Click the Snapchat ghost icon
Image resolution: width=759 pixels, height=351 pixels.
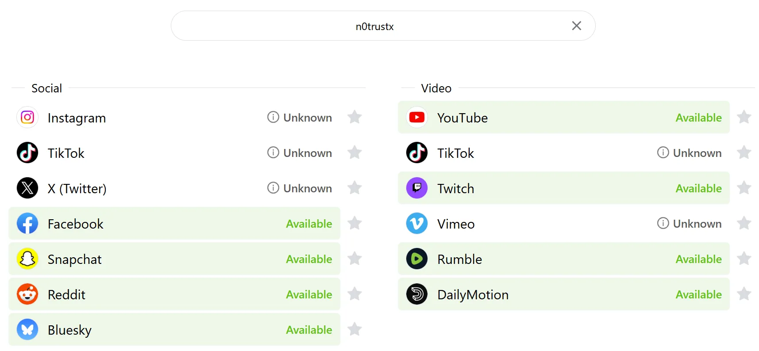point(27,259)
